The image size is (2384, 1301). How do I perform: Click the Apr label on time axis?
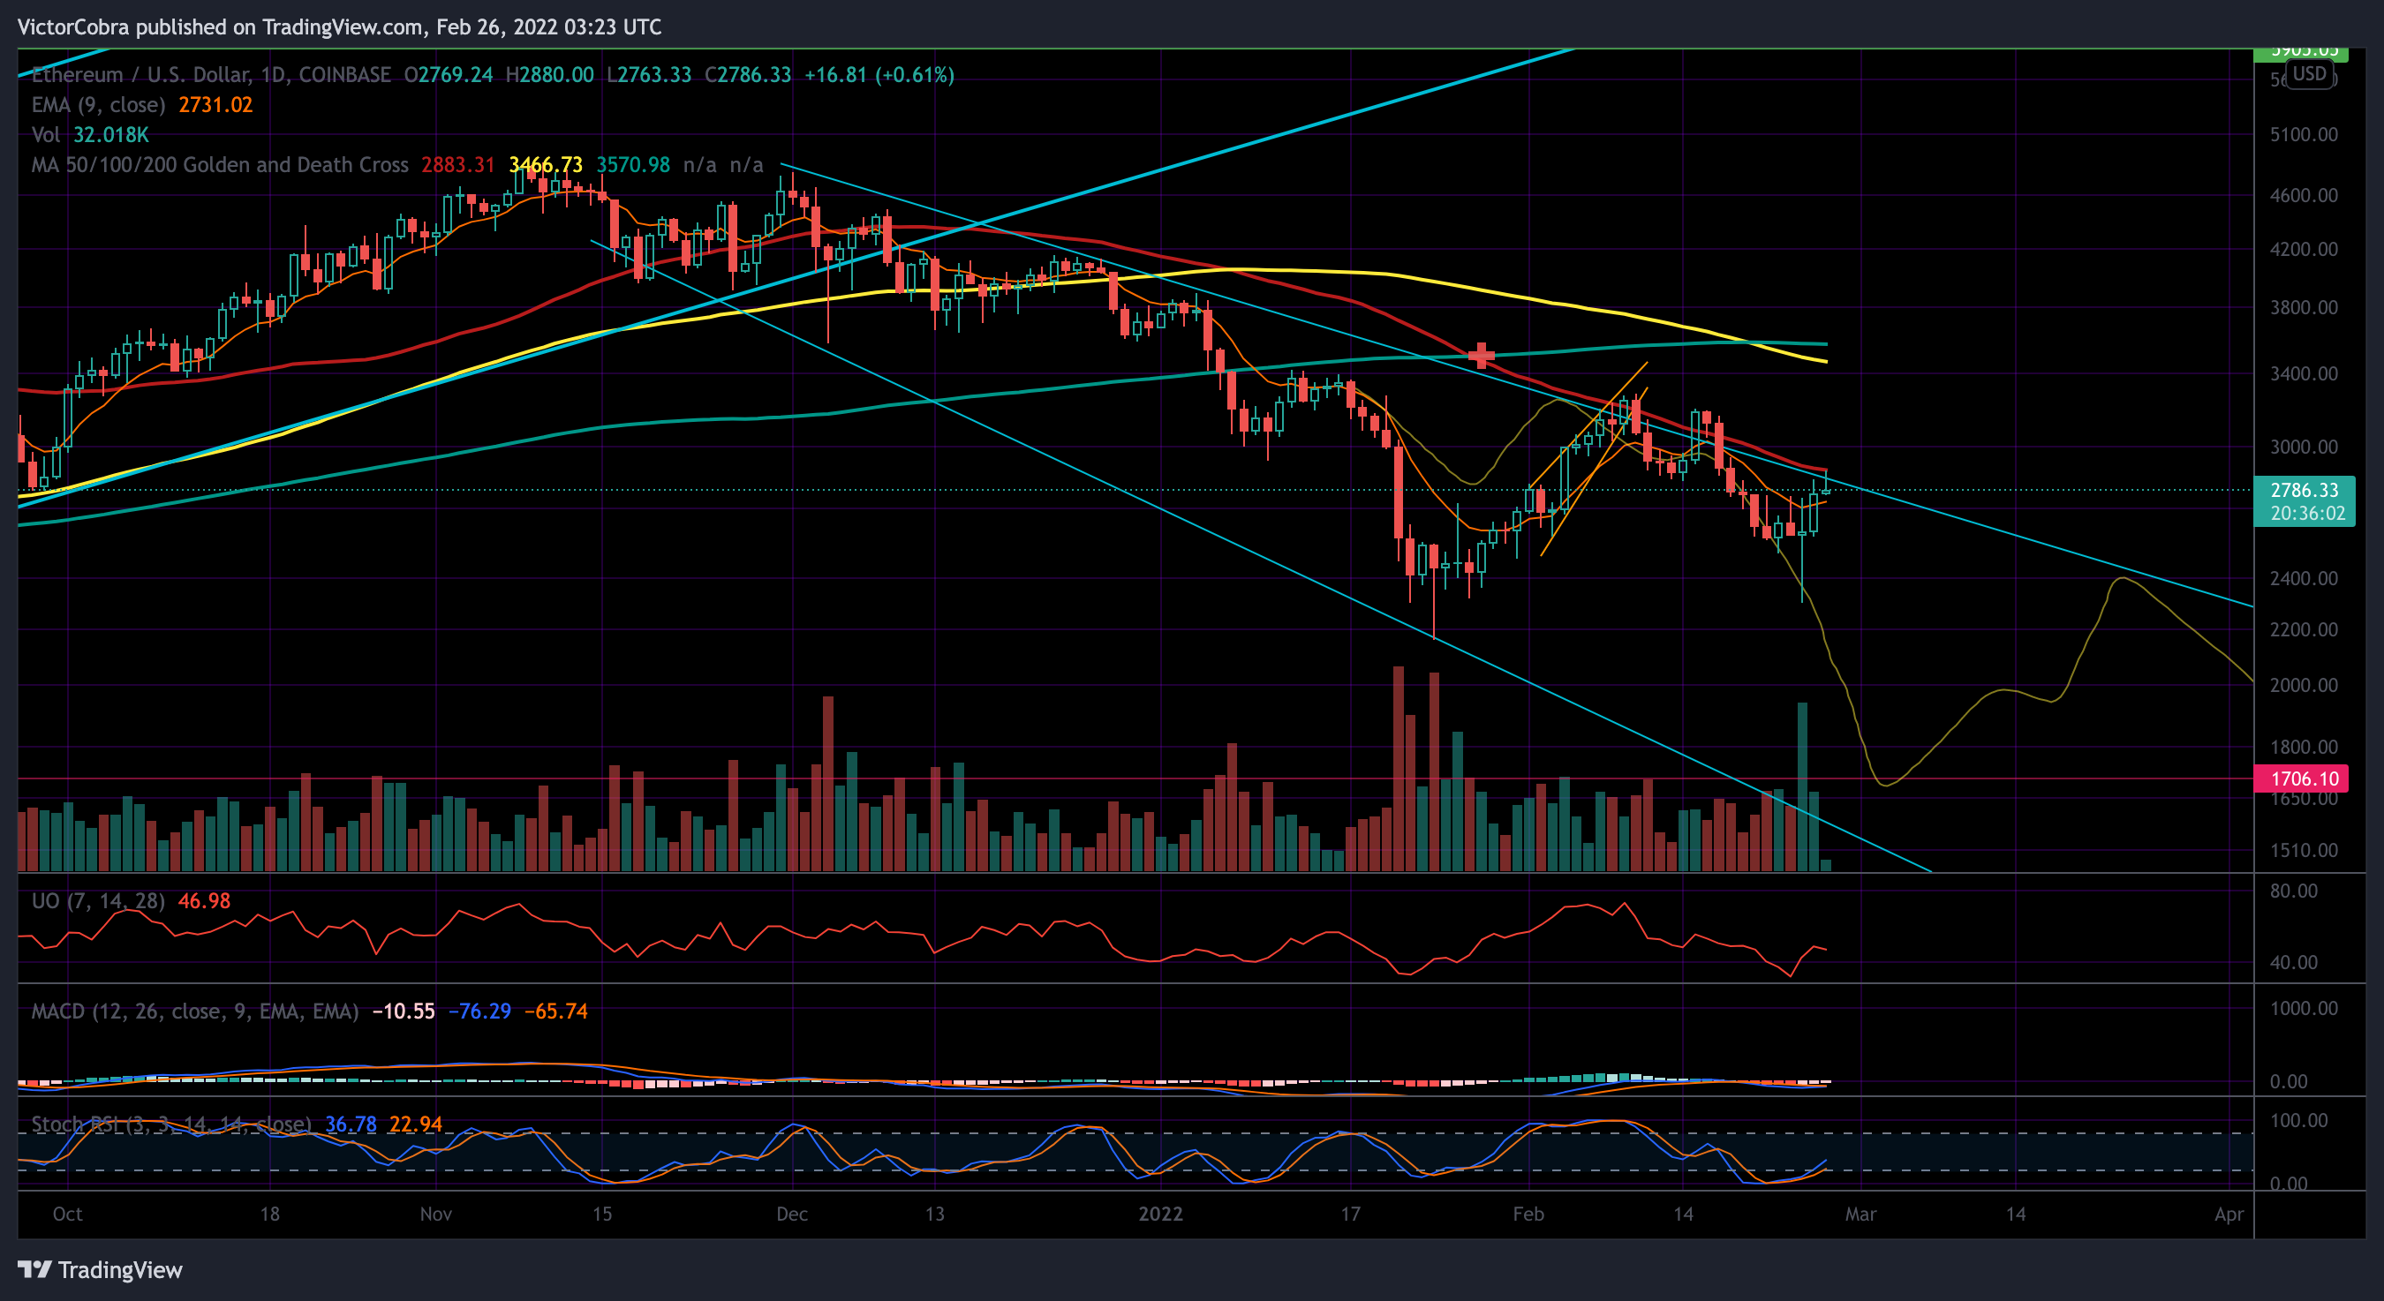pyautogui.click(x=2229, y=1214)
